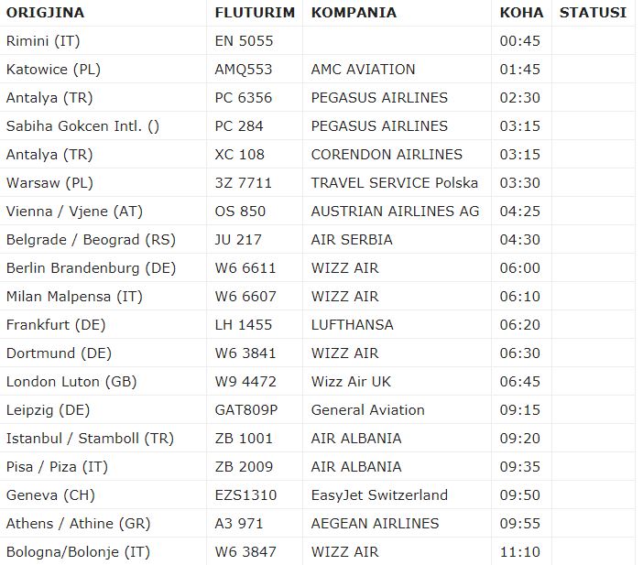Click PEGASUS AIRLINES for flight PC 6356
Image resolution: width=643 pixels, height=565 pixels.
pyautogui.click(x=379, y=98)
